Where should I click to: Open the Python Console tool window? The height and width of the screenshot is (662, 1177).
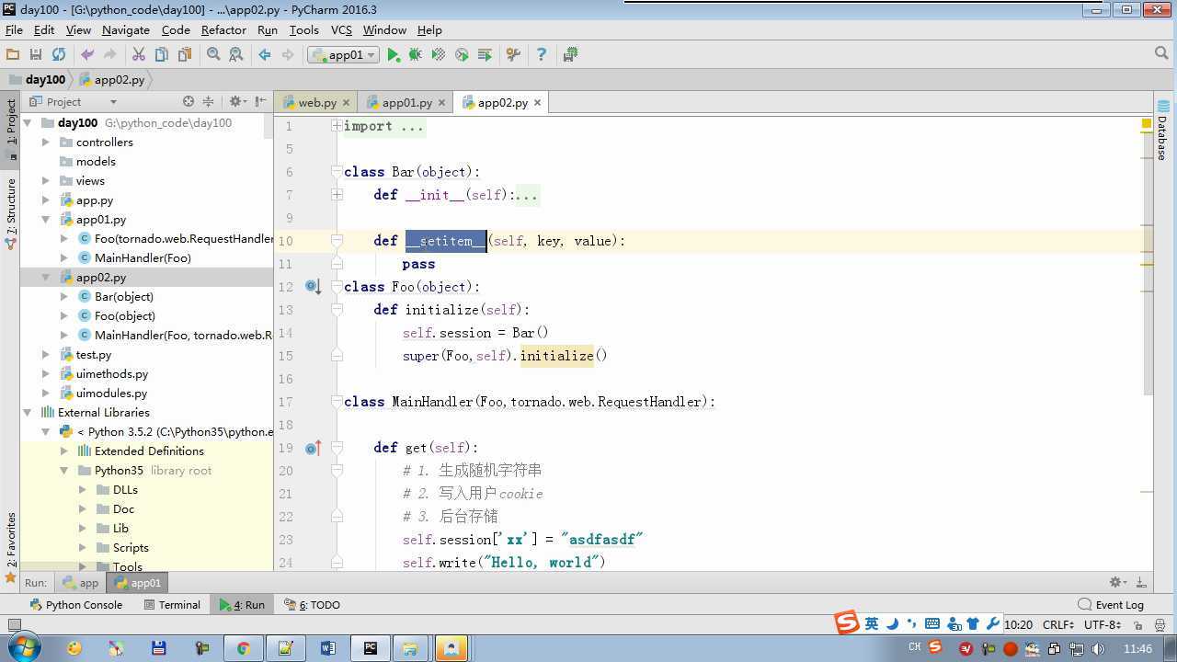coord(76,605)
